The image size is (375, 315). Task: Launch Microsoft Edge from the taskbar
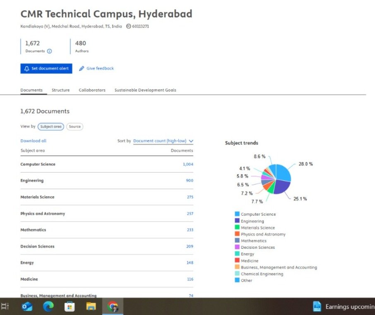(48, 307)
